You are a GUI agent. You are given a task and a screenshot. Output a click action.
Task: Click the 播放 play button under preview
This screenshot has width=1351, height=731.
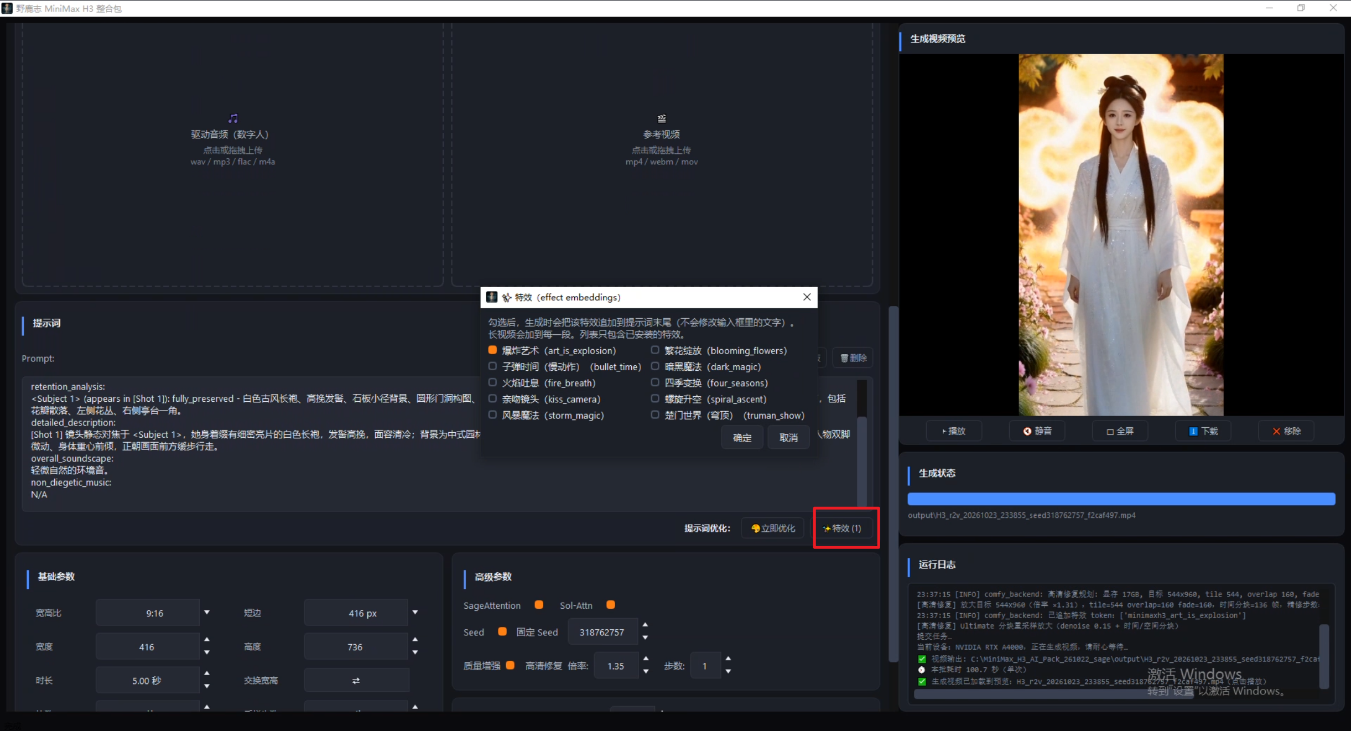pos(954,431)
